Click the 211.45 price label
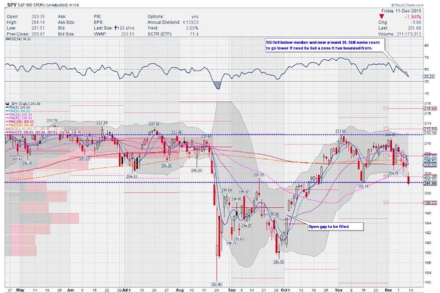The image size is (440, 293). pyautogui.click(x=176, y=132)
